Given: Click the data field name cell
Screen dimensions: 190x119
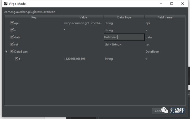Looking at the screenshot, I should pos(148,37).
